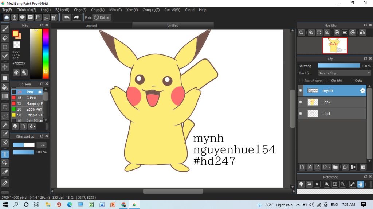The image size is (373, 209).
Task: Open the Cloud menu item
Action: [x=189, y=10]
